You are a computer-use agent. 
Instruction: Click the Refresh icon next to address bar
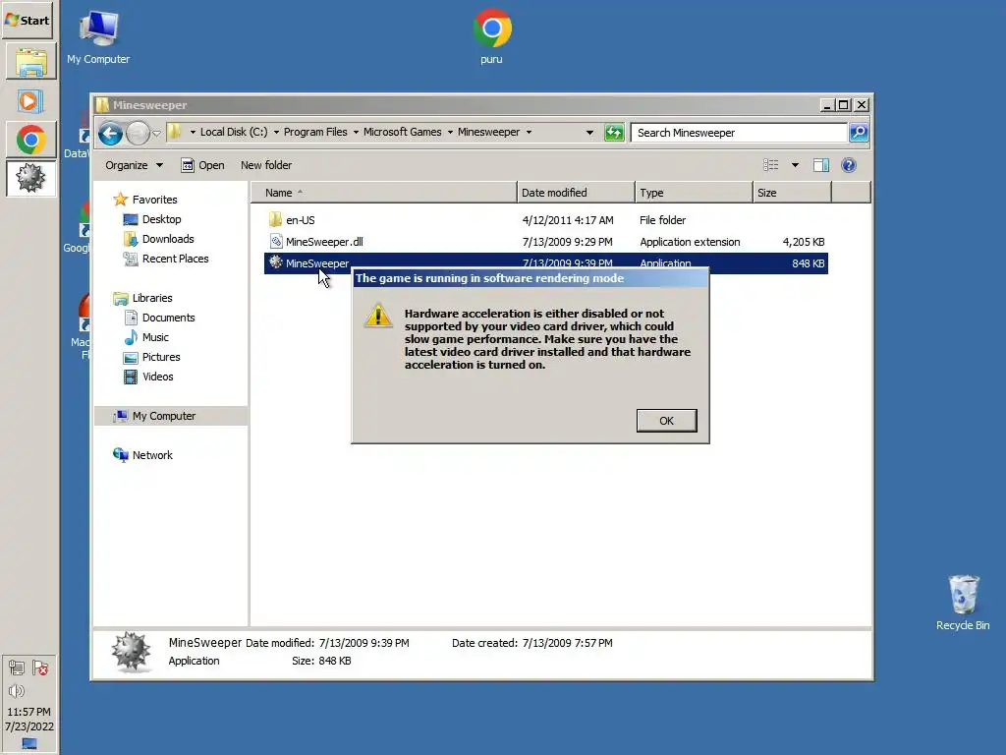[614, 133]
